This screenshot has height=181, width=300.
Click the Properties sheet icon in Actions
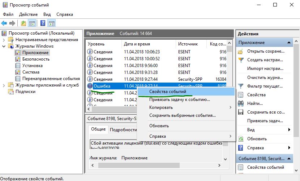(x=240, y=95)
